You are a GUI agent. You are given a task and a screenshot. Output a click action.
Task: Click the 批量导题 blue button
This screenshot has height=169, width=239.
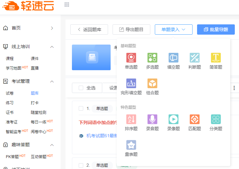coord(216,30)
